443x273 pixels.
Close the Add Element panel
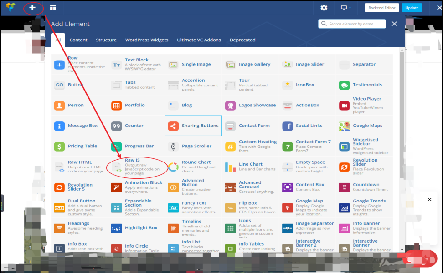click(394, 24)
